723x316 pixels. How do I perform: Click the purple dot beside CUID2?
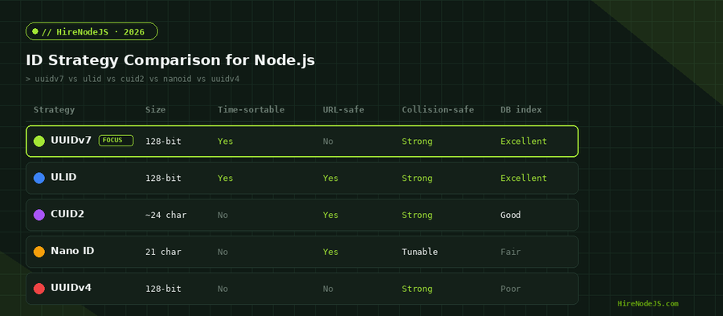click(39, 215)
